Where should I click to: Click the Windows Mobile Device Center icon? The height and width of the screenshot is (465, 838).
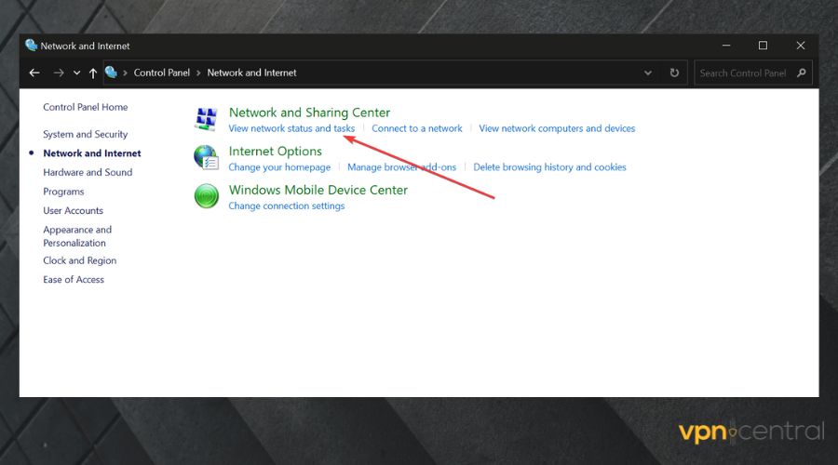206,196
